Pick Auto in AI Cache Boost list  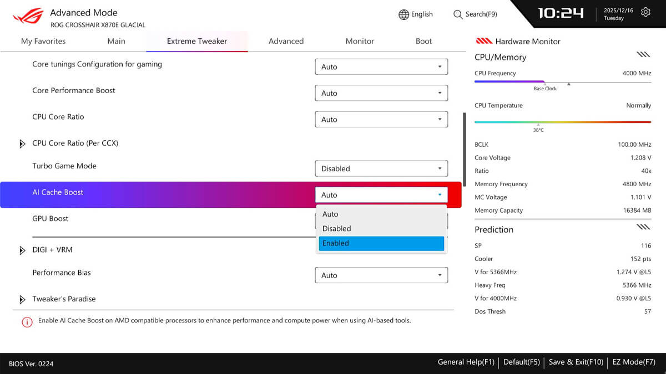[x=381, y=214]
